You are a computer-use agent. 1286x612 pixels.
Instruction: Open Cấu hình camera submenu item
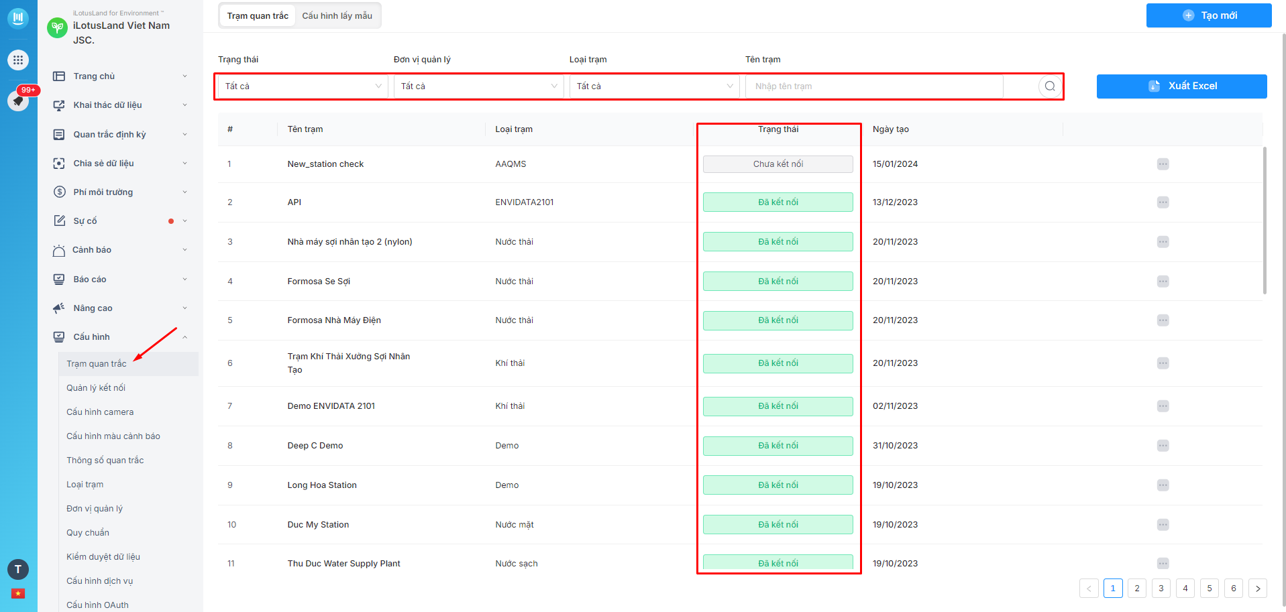click(100, 412)
